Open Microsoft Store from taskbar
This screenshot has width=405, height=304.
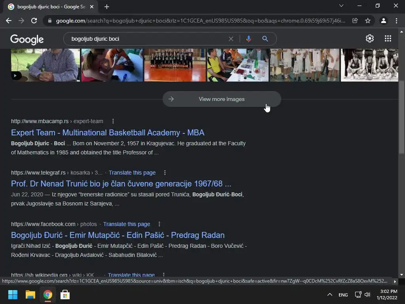pyautogui.click(x=65, y=294)
